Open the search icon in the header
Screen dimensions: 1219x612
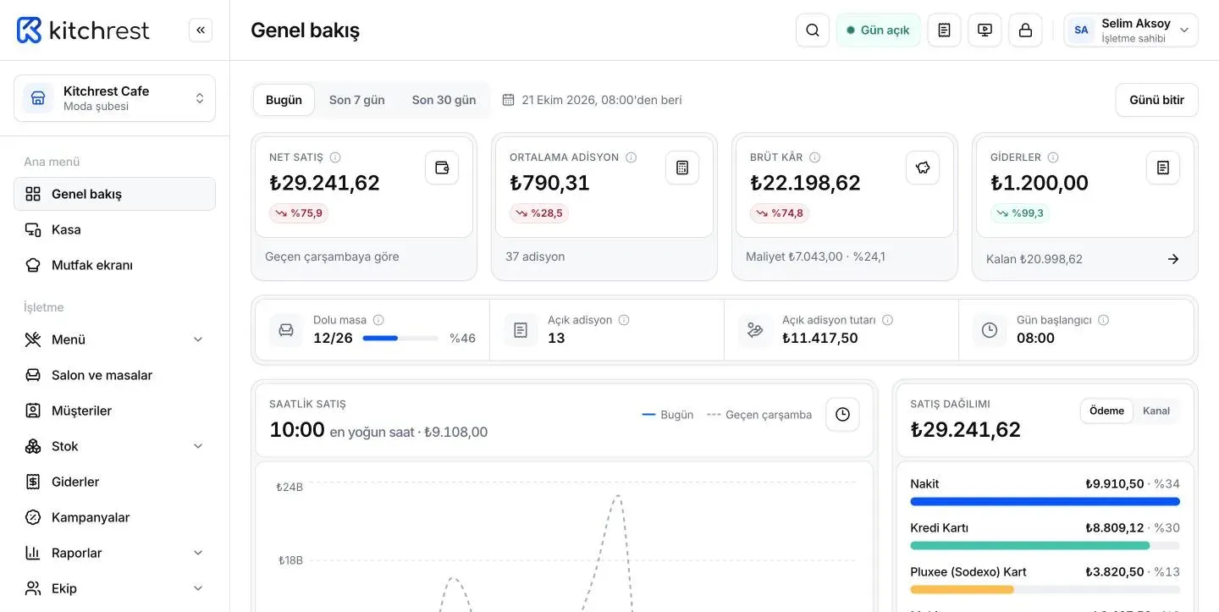(x=813, y=30)
